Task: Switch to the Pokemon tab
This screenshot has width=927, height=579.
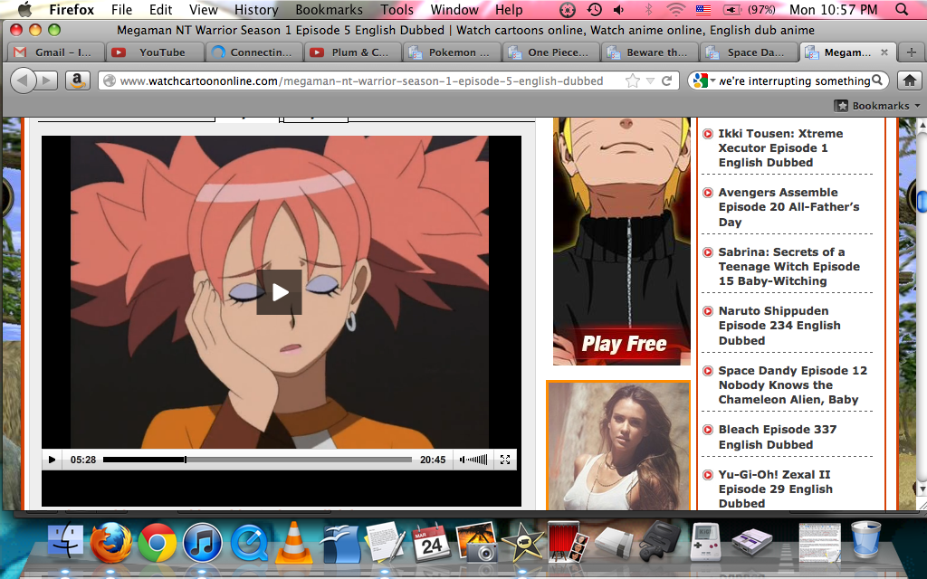Action: pos(452,52)
